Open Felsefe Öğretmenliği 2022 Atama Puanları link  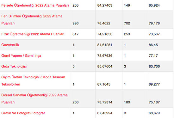tap(35, 5)
